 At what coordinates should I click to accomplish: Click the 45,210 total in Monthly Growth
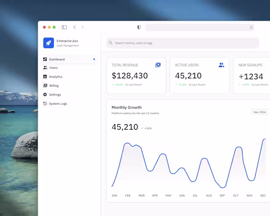tap(125, 127)
